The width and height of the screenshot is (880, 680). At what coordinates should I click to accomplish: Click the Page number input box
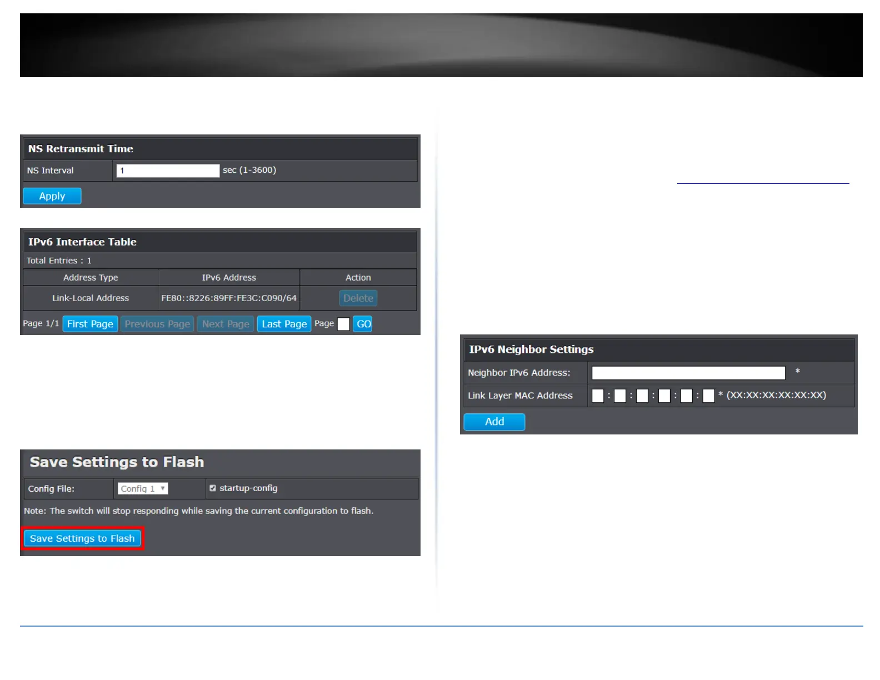pos(343,324)
